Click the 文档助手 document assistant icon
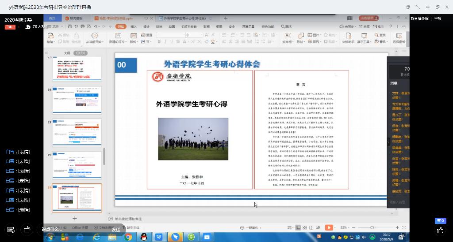Viewport: 453px width, 242px height. (x=348, y=35)
